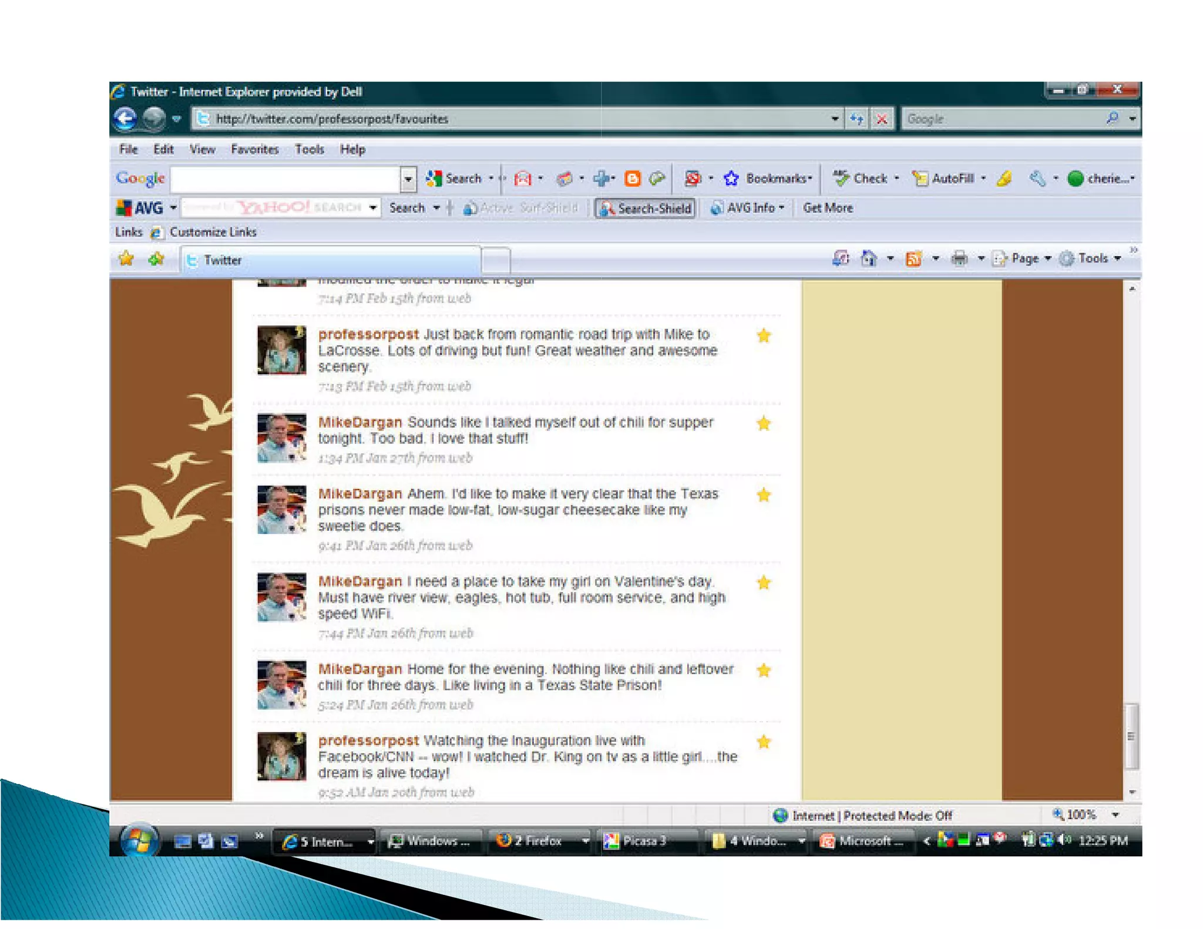Click the scrollbar down arrow

(x=1132, y=792)
